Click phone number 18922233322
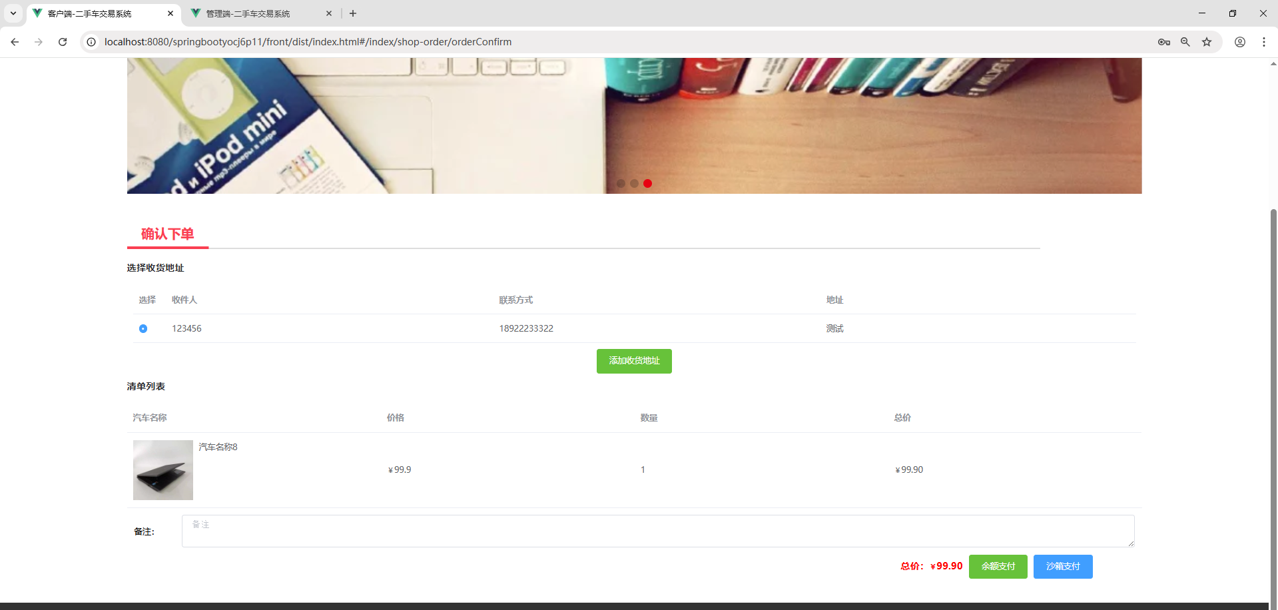 coord(526,329)
